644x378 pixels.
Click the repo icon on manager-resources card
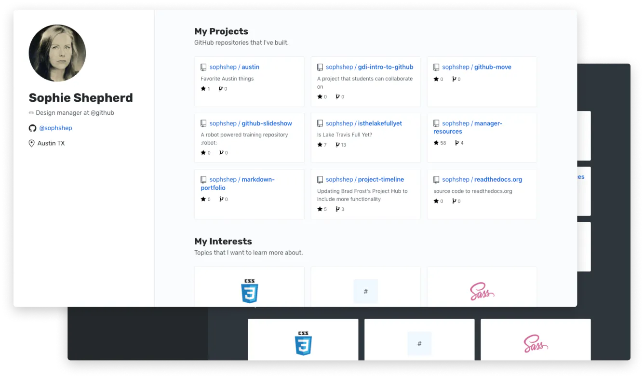click(x=436, y=124)
